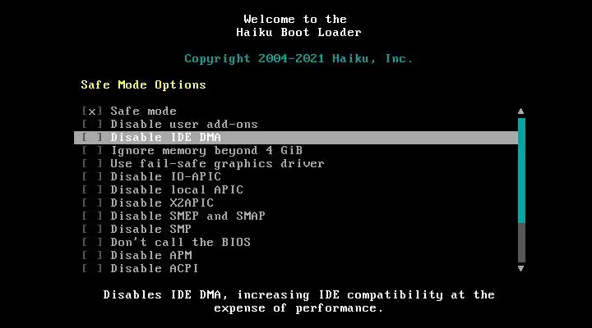Screen dimensions: 592x328
Task: Select the "Disable user add-ons" entry
Action: 184,125
